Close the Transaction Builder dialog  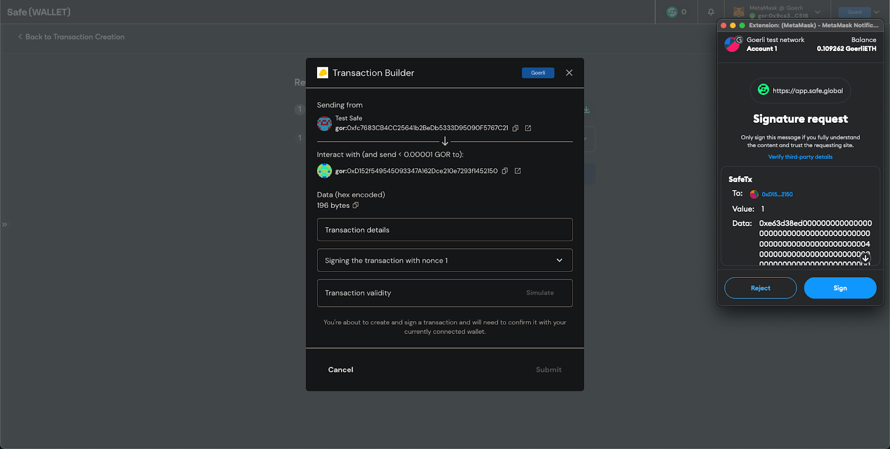point(569,73)
